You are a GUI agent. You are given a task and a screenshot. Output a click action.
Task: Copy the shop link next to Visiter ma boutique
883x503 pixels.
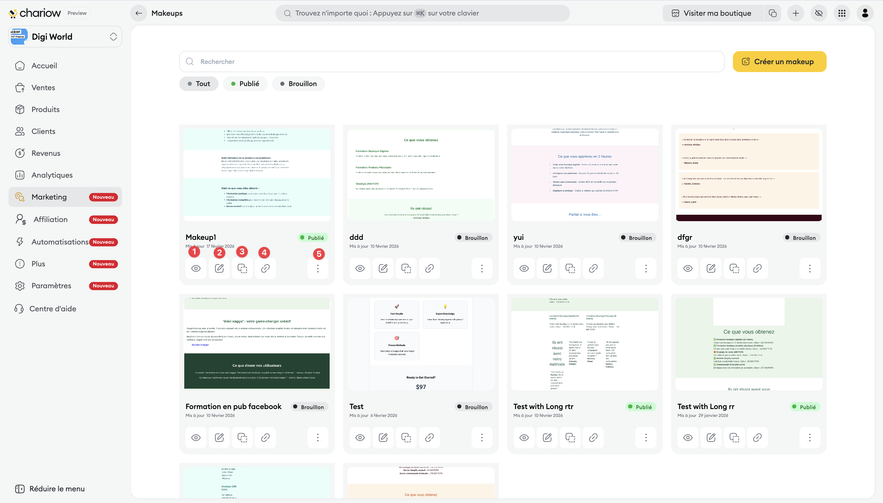[x=772, y=13]
